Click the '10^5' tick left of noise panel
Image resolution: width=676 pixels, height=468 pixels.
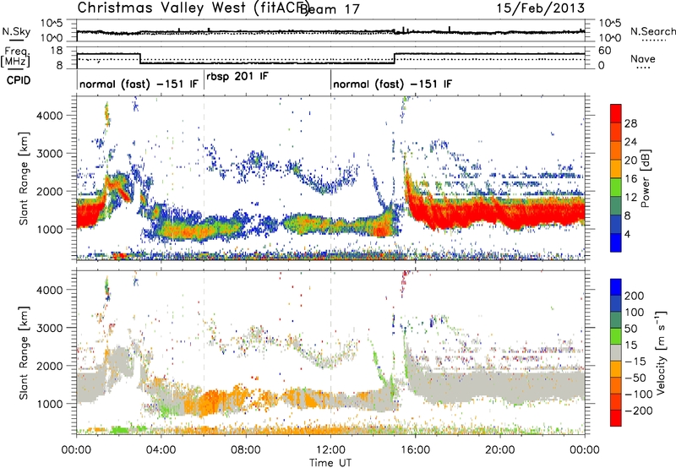(52, 24)
